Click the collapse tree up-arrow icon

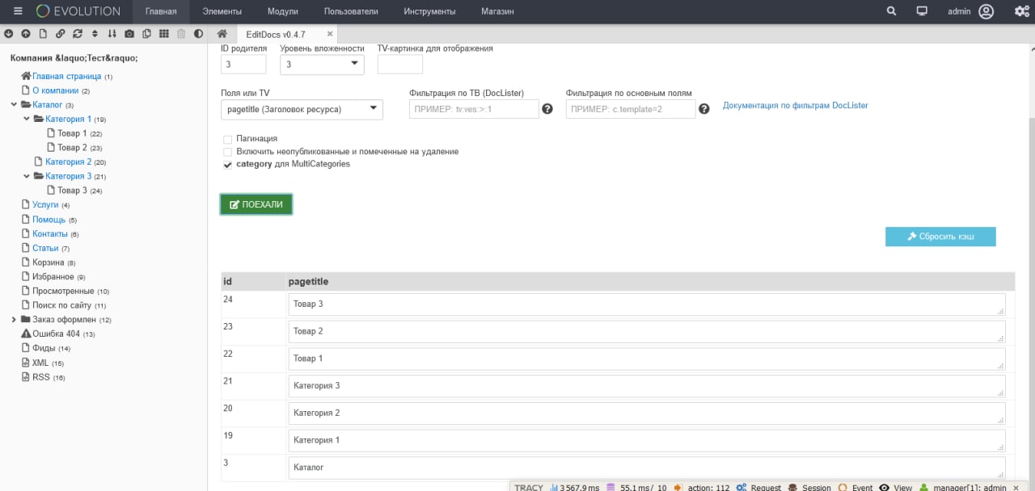[26, 34]
